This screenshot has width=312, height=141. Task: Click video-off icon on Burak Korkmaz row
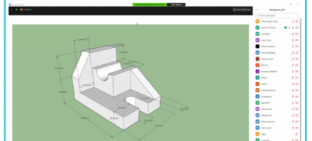pos(297,46)
